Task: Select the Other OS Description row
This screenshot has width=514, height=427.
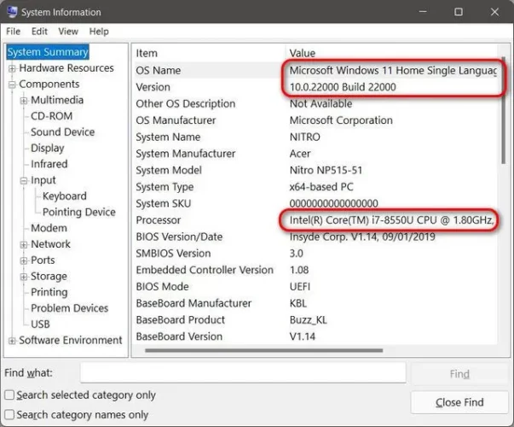Action: 316,104
